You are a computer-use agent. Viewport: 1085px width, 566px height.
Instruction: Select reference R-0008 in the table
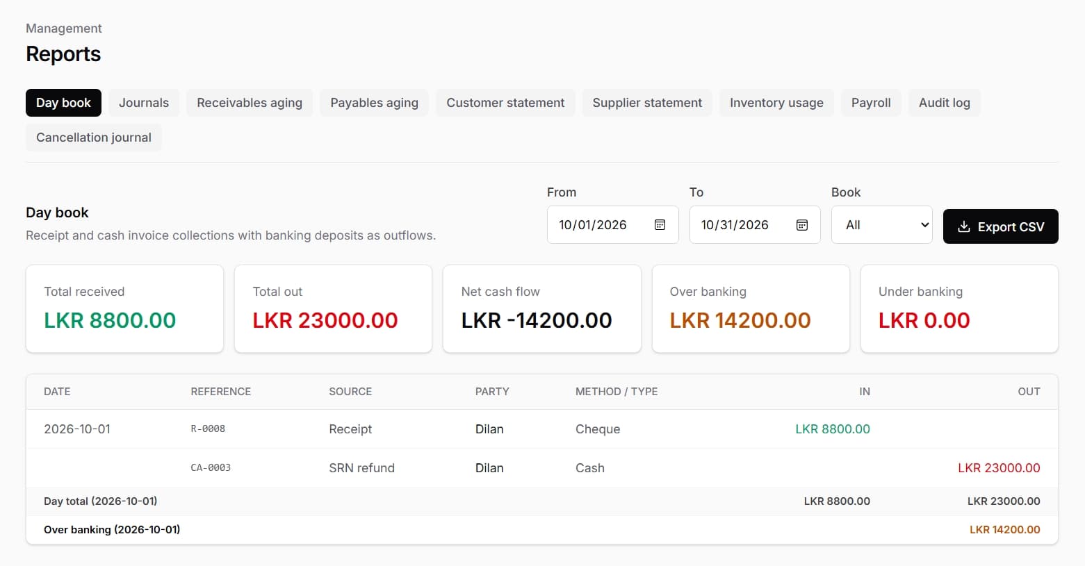pos(208,429)
